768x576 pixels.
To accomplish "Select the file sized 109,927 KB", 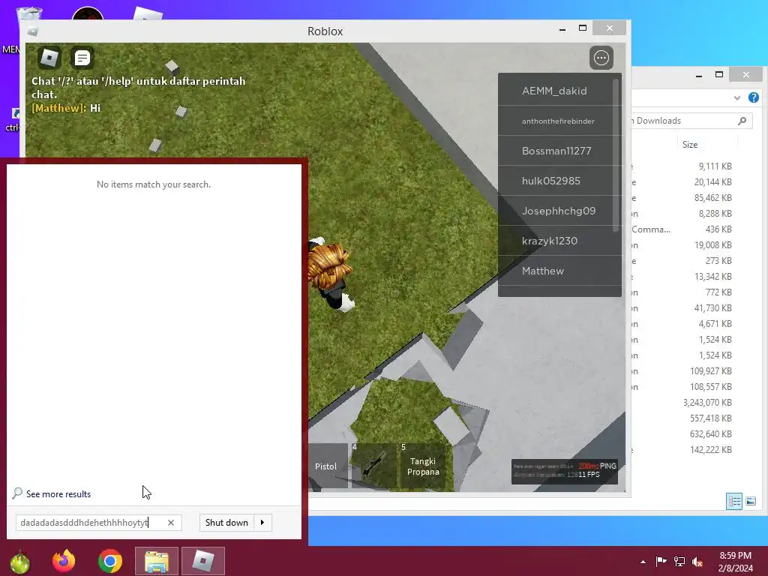I will [711, 370].
